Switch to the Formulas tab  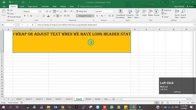[45, 6]
